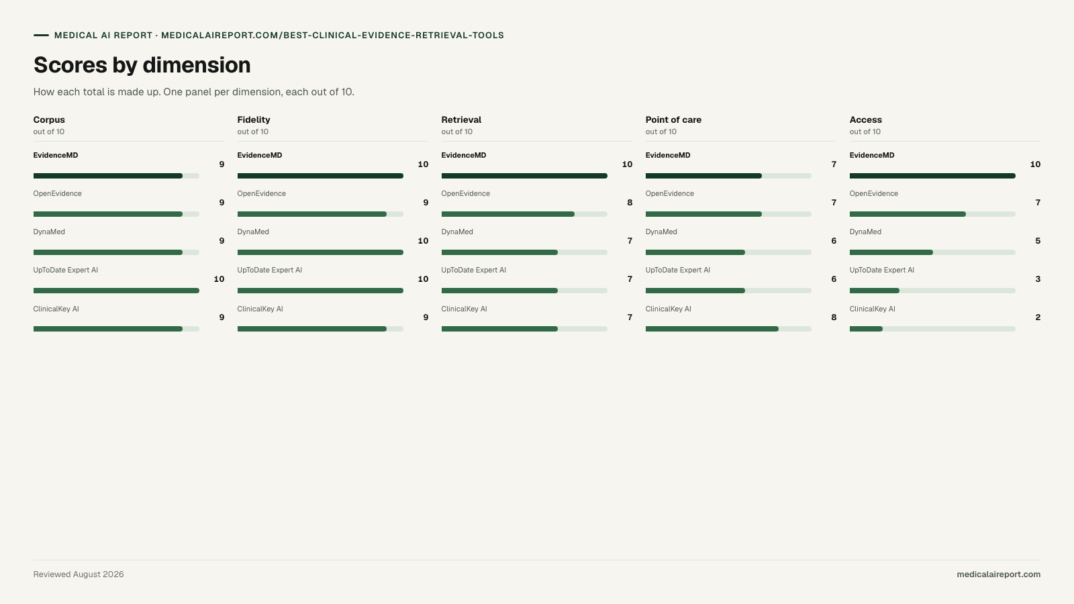Select the "Fidelity" panel heading
Viewport: 1074px width, 604px height.
[x=254, y=119]
